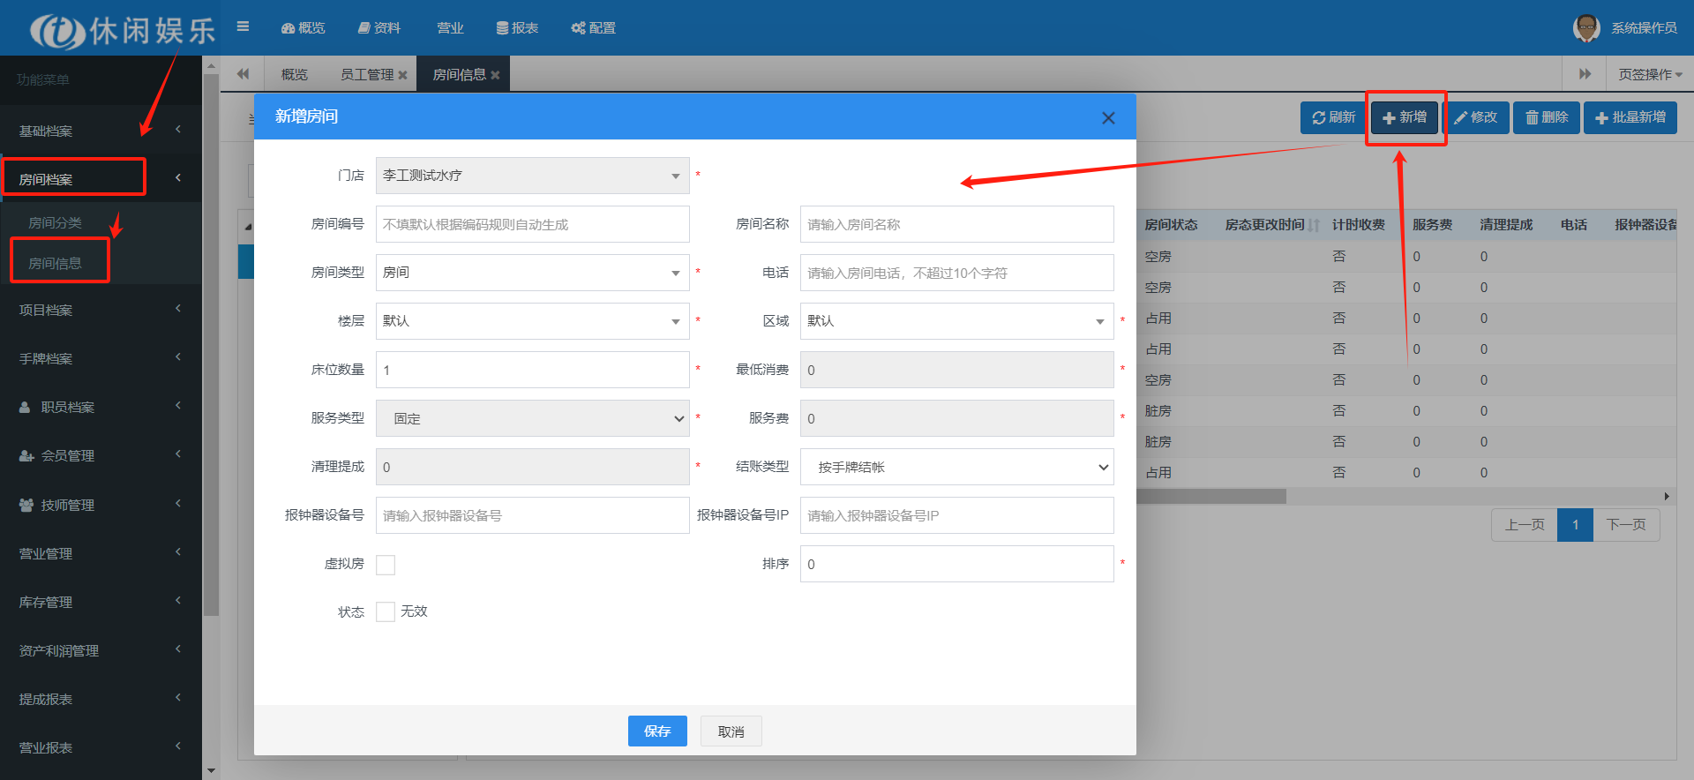Open the 报表 top menu
This screenshot has width=1694, height=780.
(517, 28)
